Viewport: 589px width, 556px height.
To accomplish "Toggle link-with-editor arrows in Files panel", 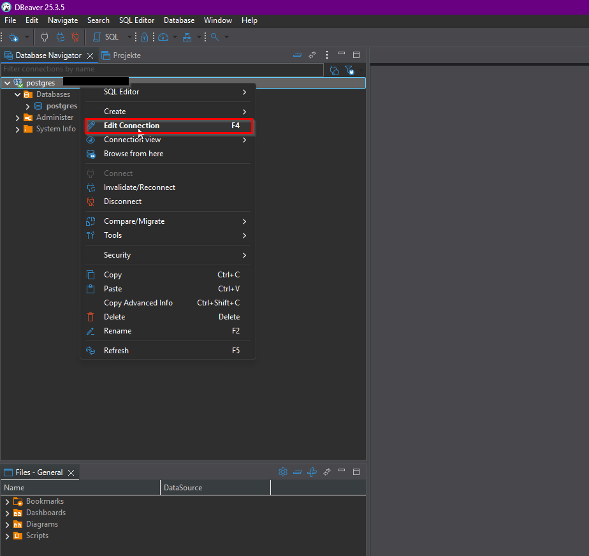I will point(326,472).
